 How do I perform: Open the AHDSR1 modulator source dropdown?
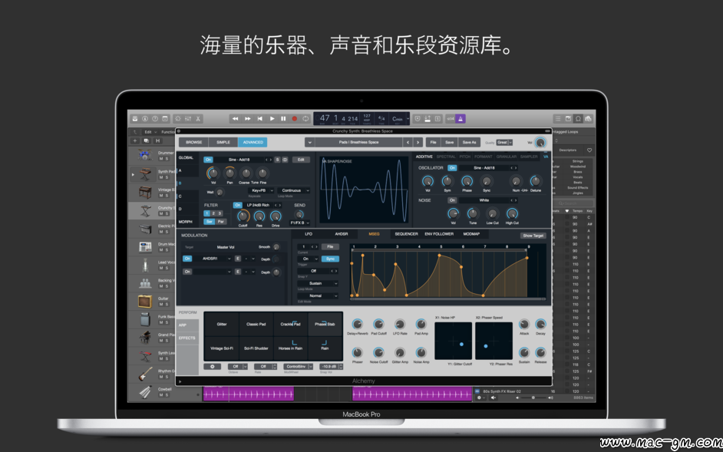coord(213,259)
